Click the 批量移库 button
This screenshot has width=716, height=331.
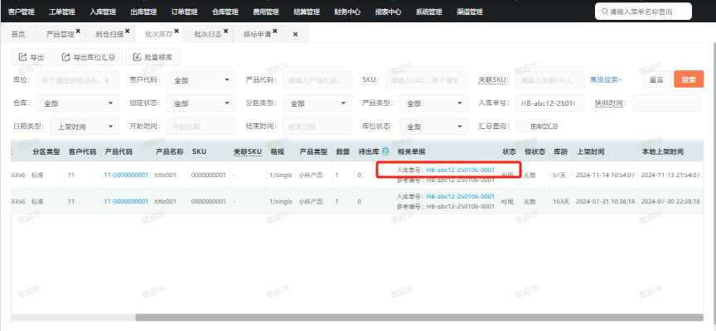pos(153,57)
